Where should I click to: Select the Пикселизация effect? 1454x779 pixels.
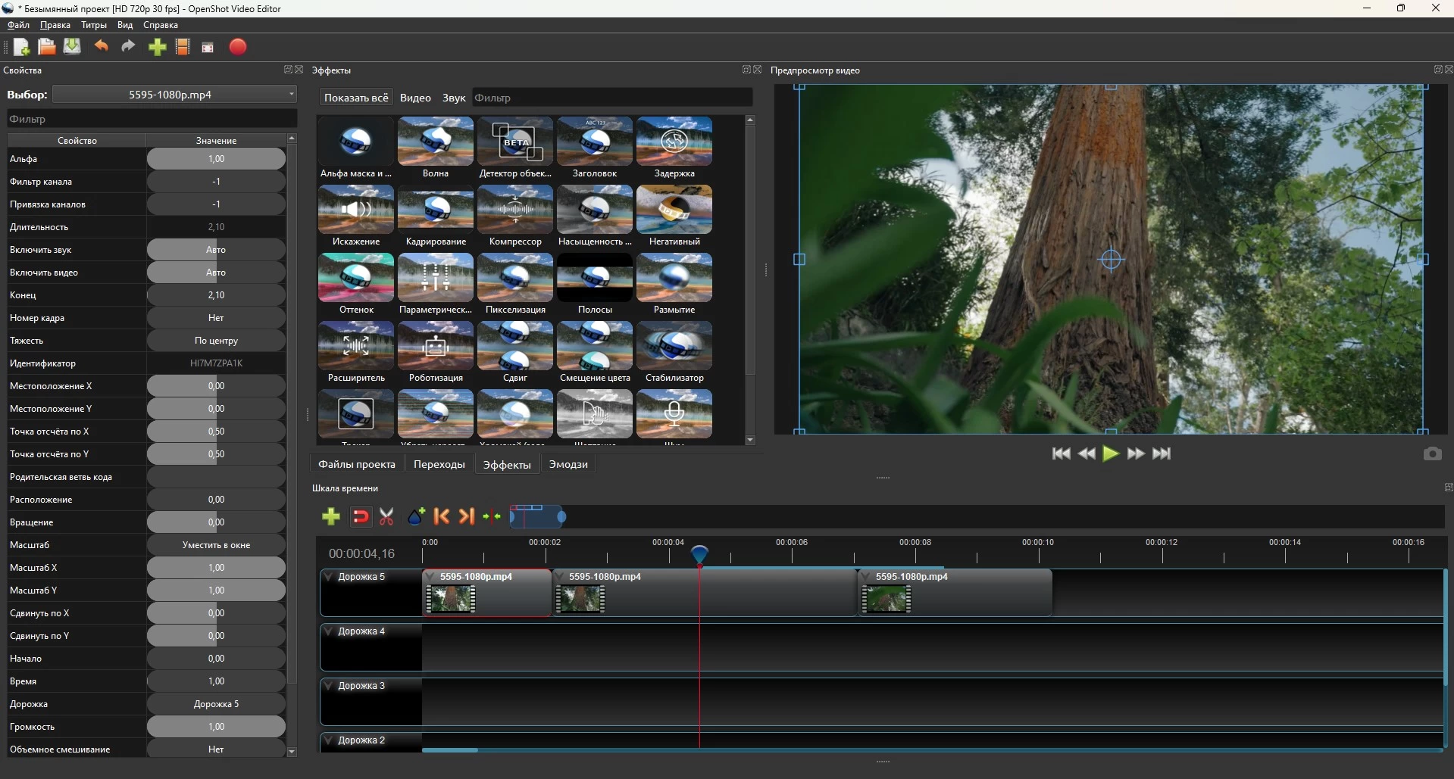[515, 284]
